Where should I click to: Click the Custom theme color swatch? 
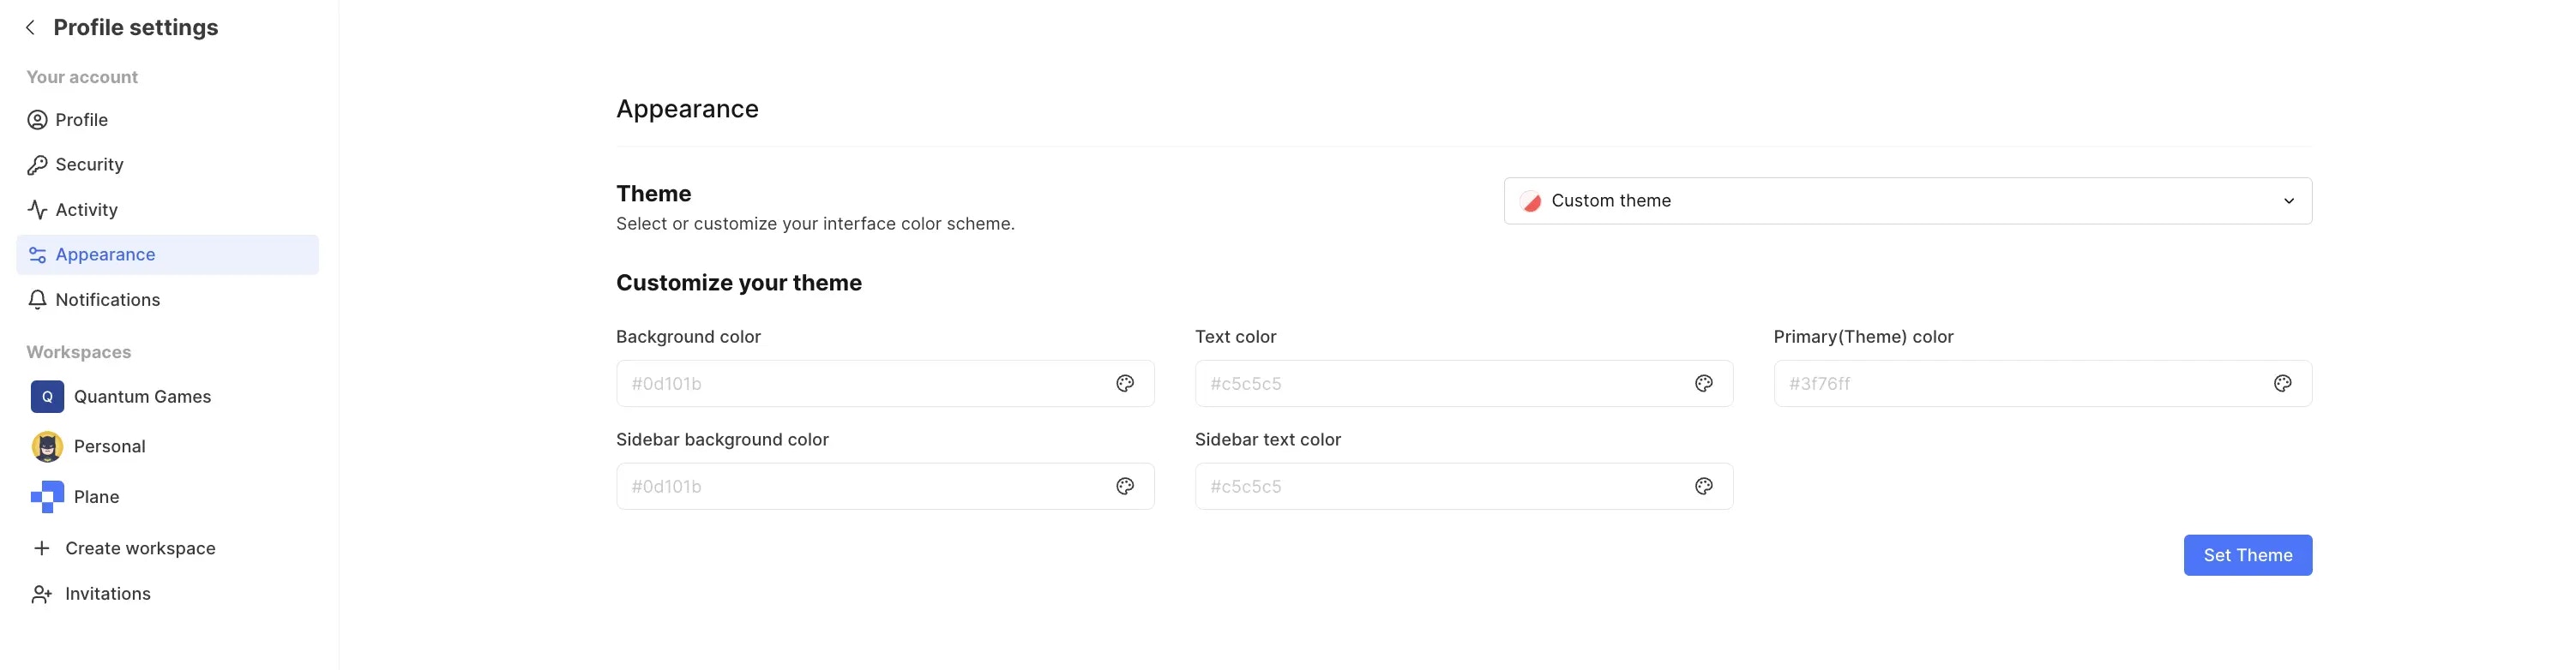(1530, 201)
